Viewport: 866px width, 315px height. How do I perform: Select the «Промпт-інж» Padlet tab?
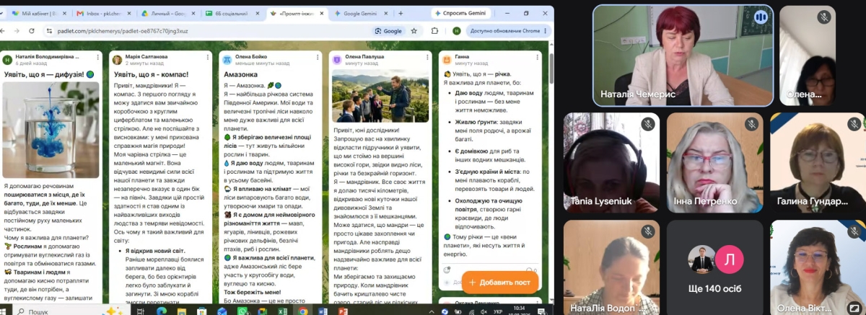tap(297, 13)
